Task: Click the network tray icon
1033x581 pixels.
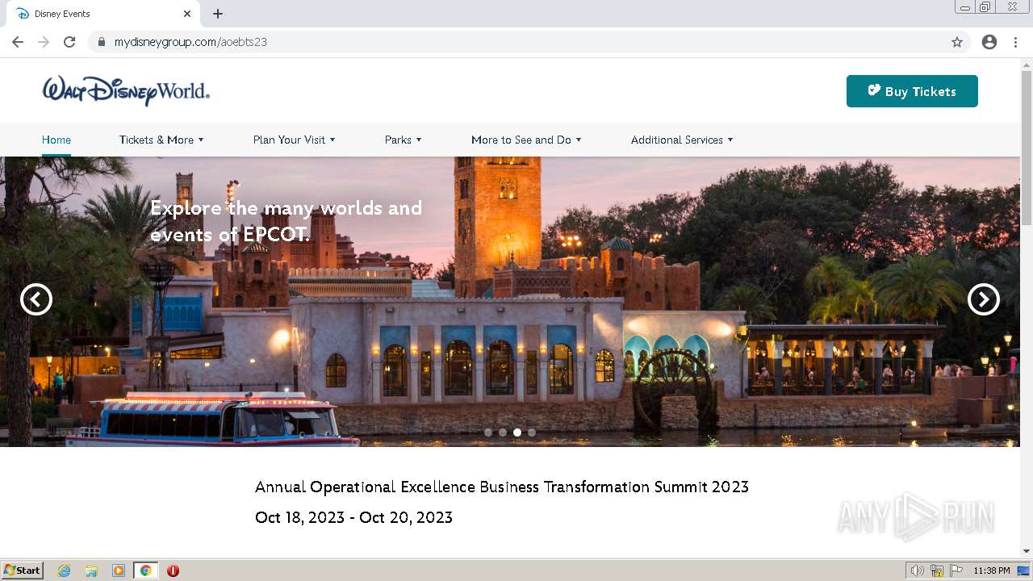Action: 937,571
